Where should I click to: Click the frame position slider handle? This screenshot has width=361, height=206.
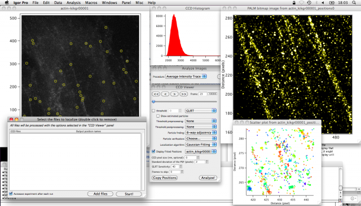pyautogui.click(x=153, y=101)
